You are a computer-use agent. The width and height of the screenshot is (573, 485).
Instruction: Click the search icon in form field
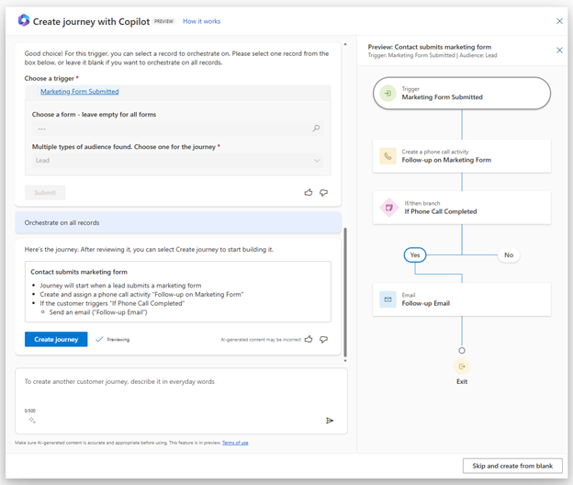coord(316,129)
